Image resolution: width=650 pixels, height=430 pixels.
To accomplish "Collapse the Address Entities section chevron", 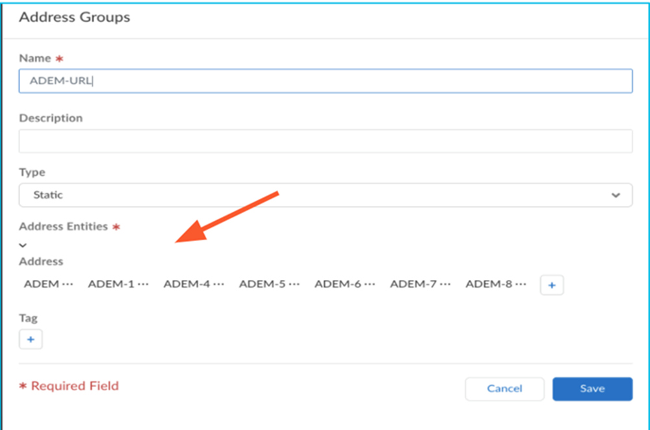I will [23, 245].
